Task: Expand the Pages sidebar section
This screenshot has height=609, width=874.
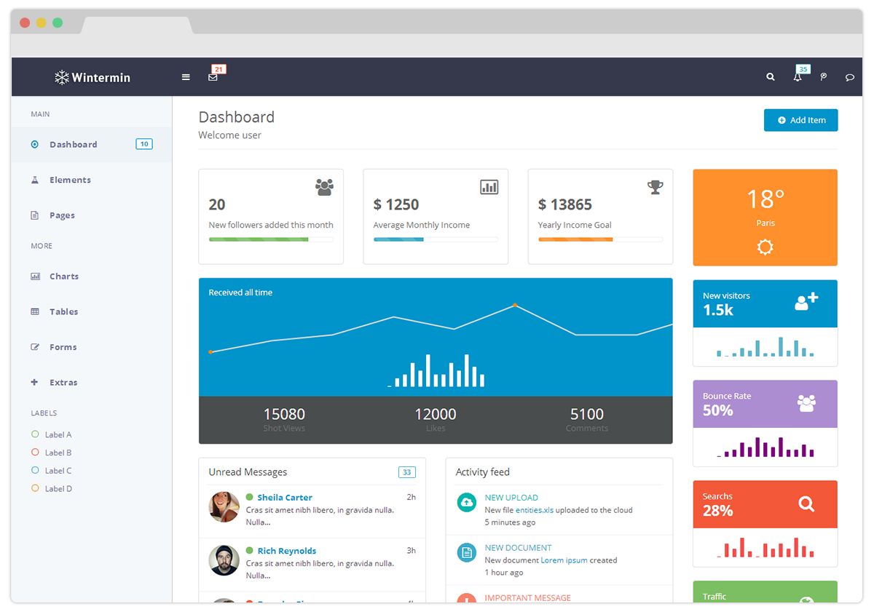Action: tap(62, 215)
